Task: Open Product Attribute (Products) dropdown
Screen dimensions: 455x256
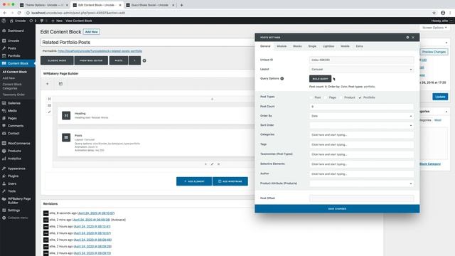Action: [x=361, y=183]
